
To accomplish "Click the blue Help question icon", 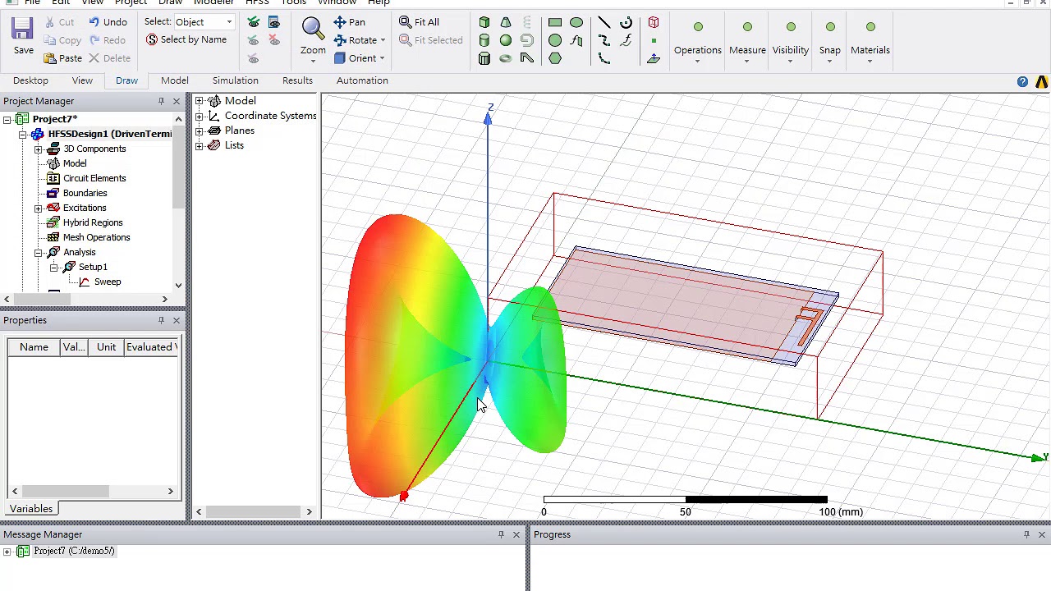I will click(1022, 81).
